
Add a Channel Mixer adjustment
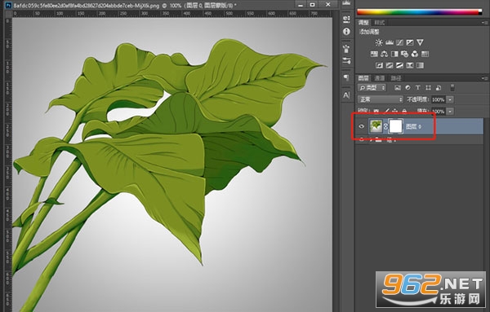415,54
